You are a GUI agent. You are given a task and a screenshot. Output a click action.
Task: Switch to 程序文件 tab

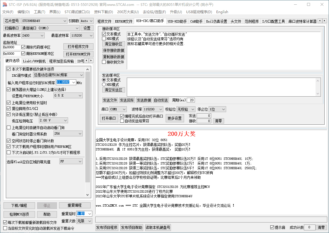(104, 21)
